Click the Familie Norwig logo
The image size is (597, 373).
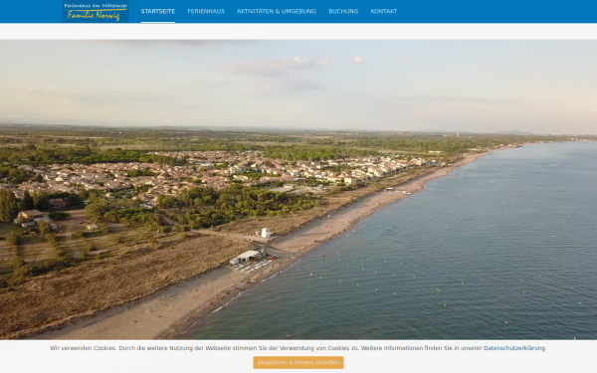(96, 11)
